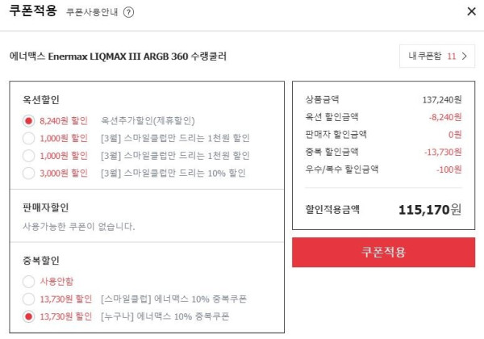Open the 내 쿠폰함 11 button
The height and width of the screenshot is (339, 484).
click(x=437, y=56)
